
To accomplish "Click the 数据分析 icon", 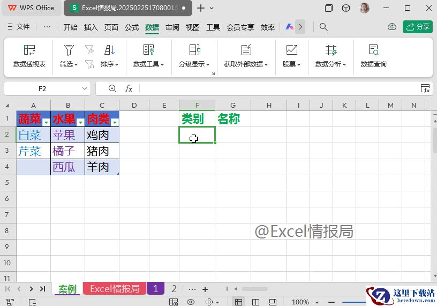I will [x=331, y=50].
